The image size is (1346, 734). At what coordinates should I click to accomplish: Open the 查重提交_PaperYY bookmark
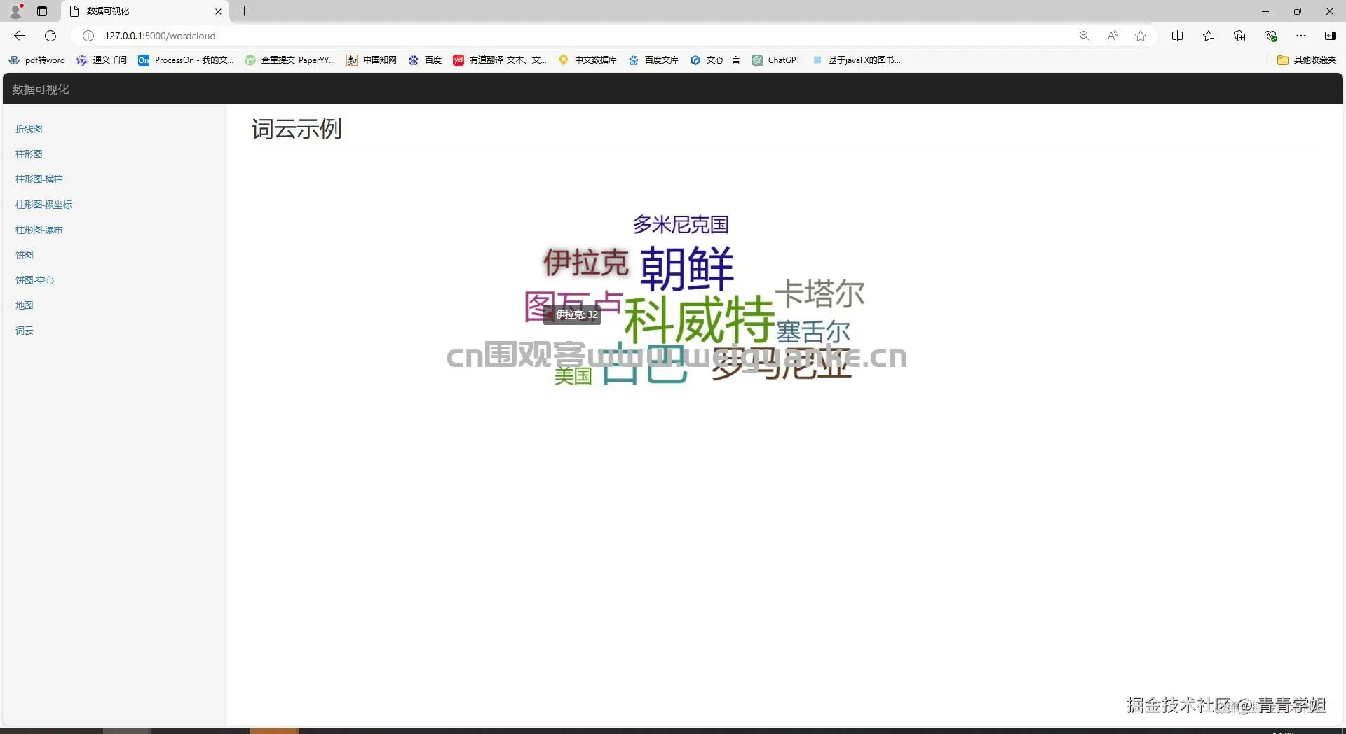point(290,60)
